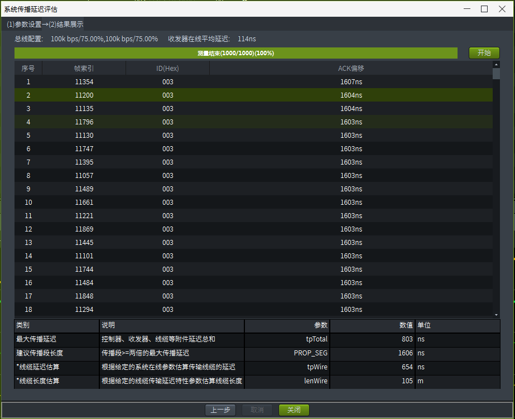
Task: Click the tpTotal parameter cell
Action: click(287, 339)
